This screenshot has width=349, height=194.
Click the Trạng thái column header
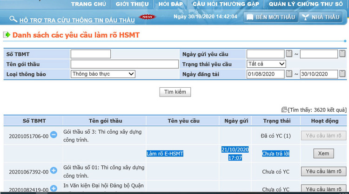click(277, 121)
